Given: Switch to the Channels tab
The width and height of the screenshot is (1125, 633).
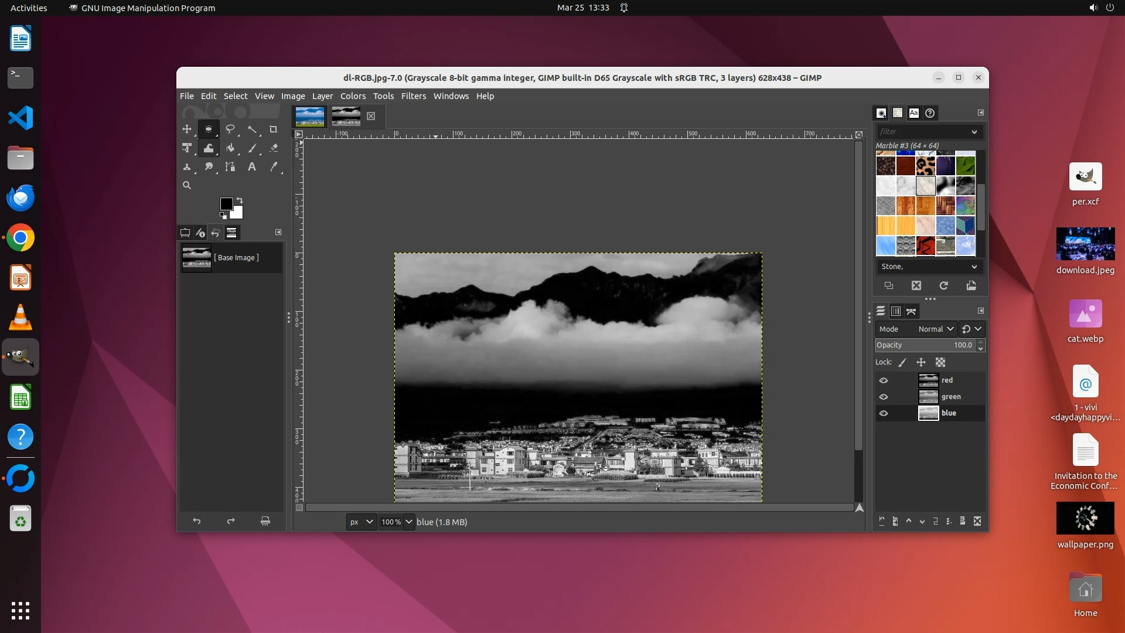Looking at the screenshot, I should click(896, 311).
